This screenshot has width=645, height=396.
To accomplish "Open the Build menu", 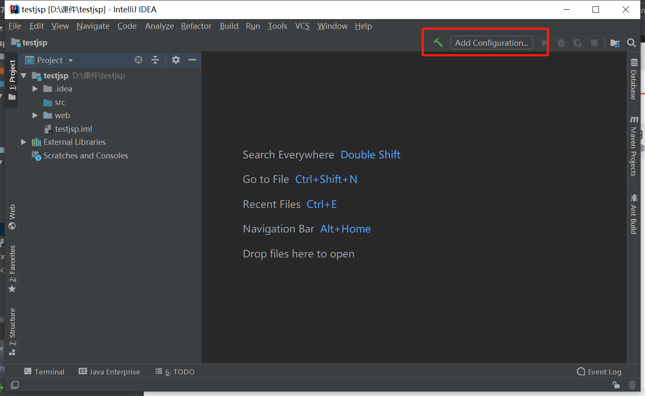I will click(229, 26).
